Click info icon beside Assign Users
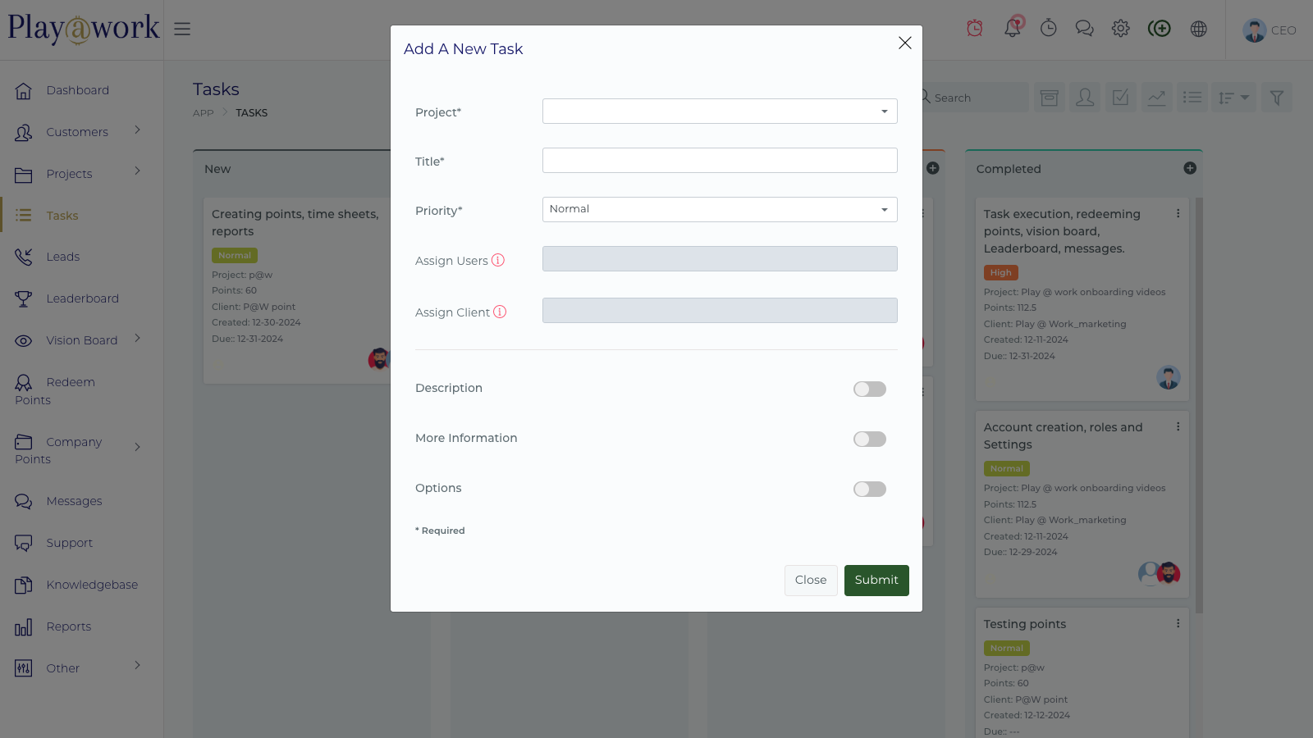The width and height of the screenshot is (1313, 738). click(498, 260)
